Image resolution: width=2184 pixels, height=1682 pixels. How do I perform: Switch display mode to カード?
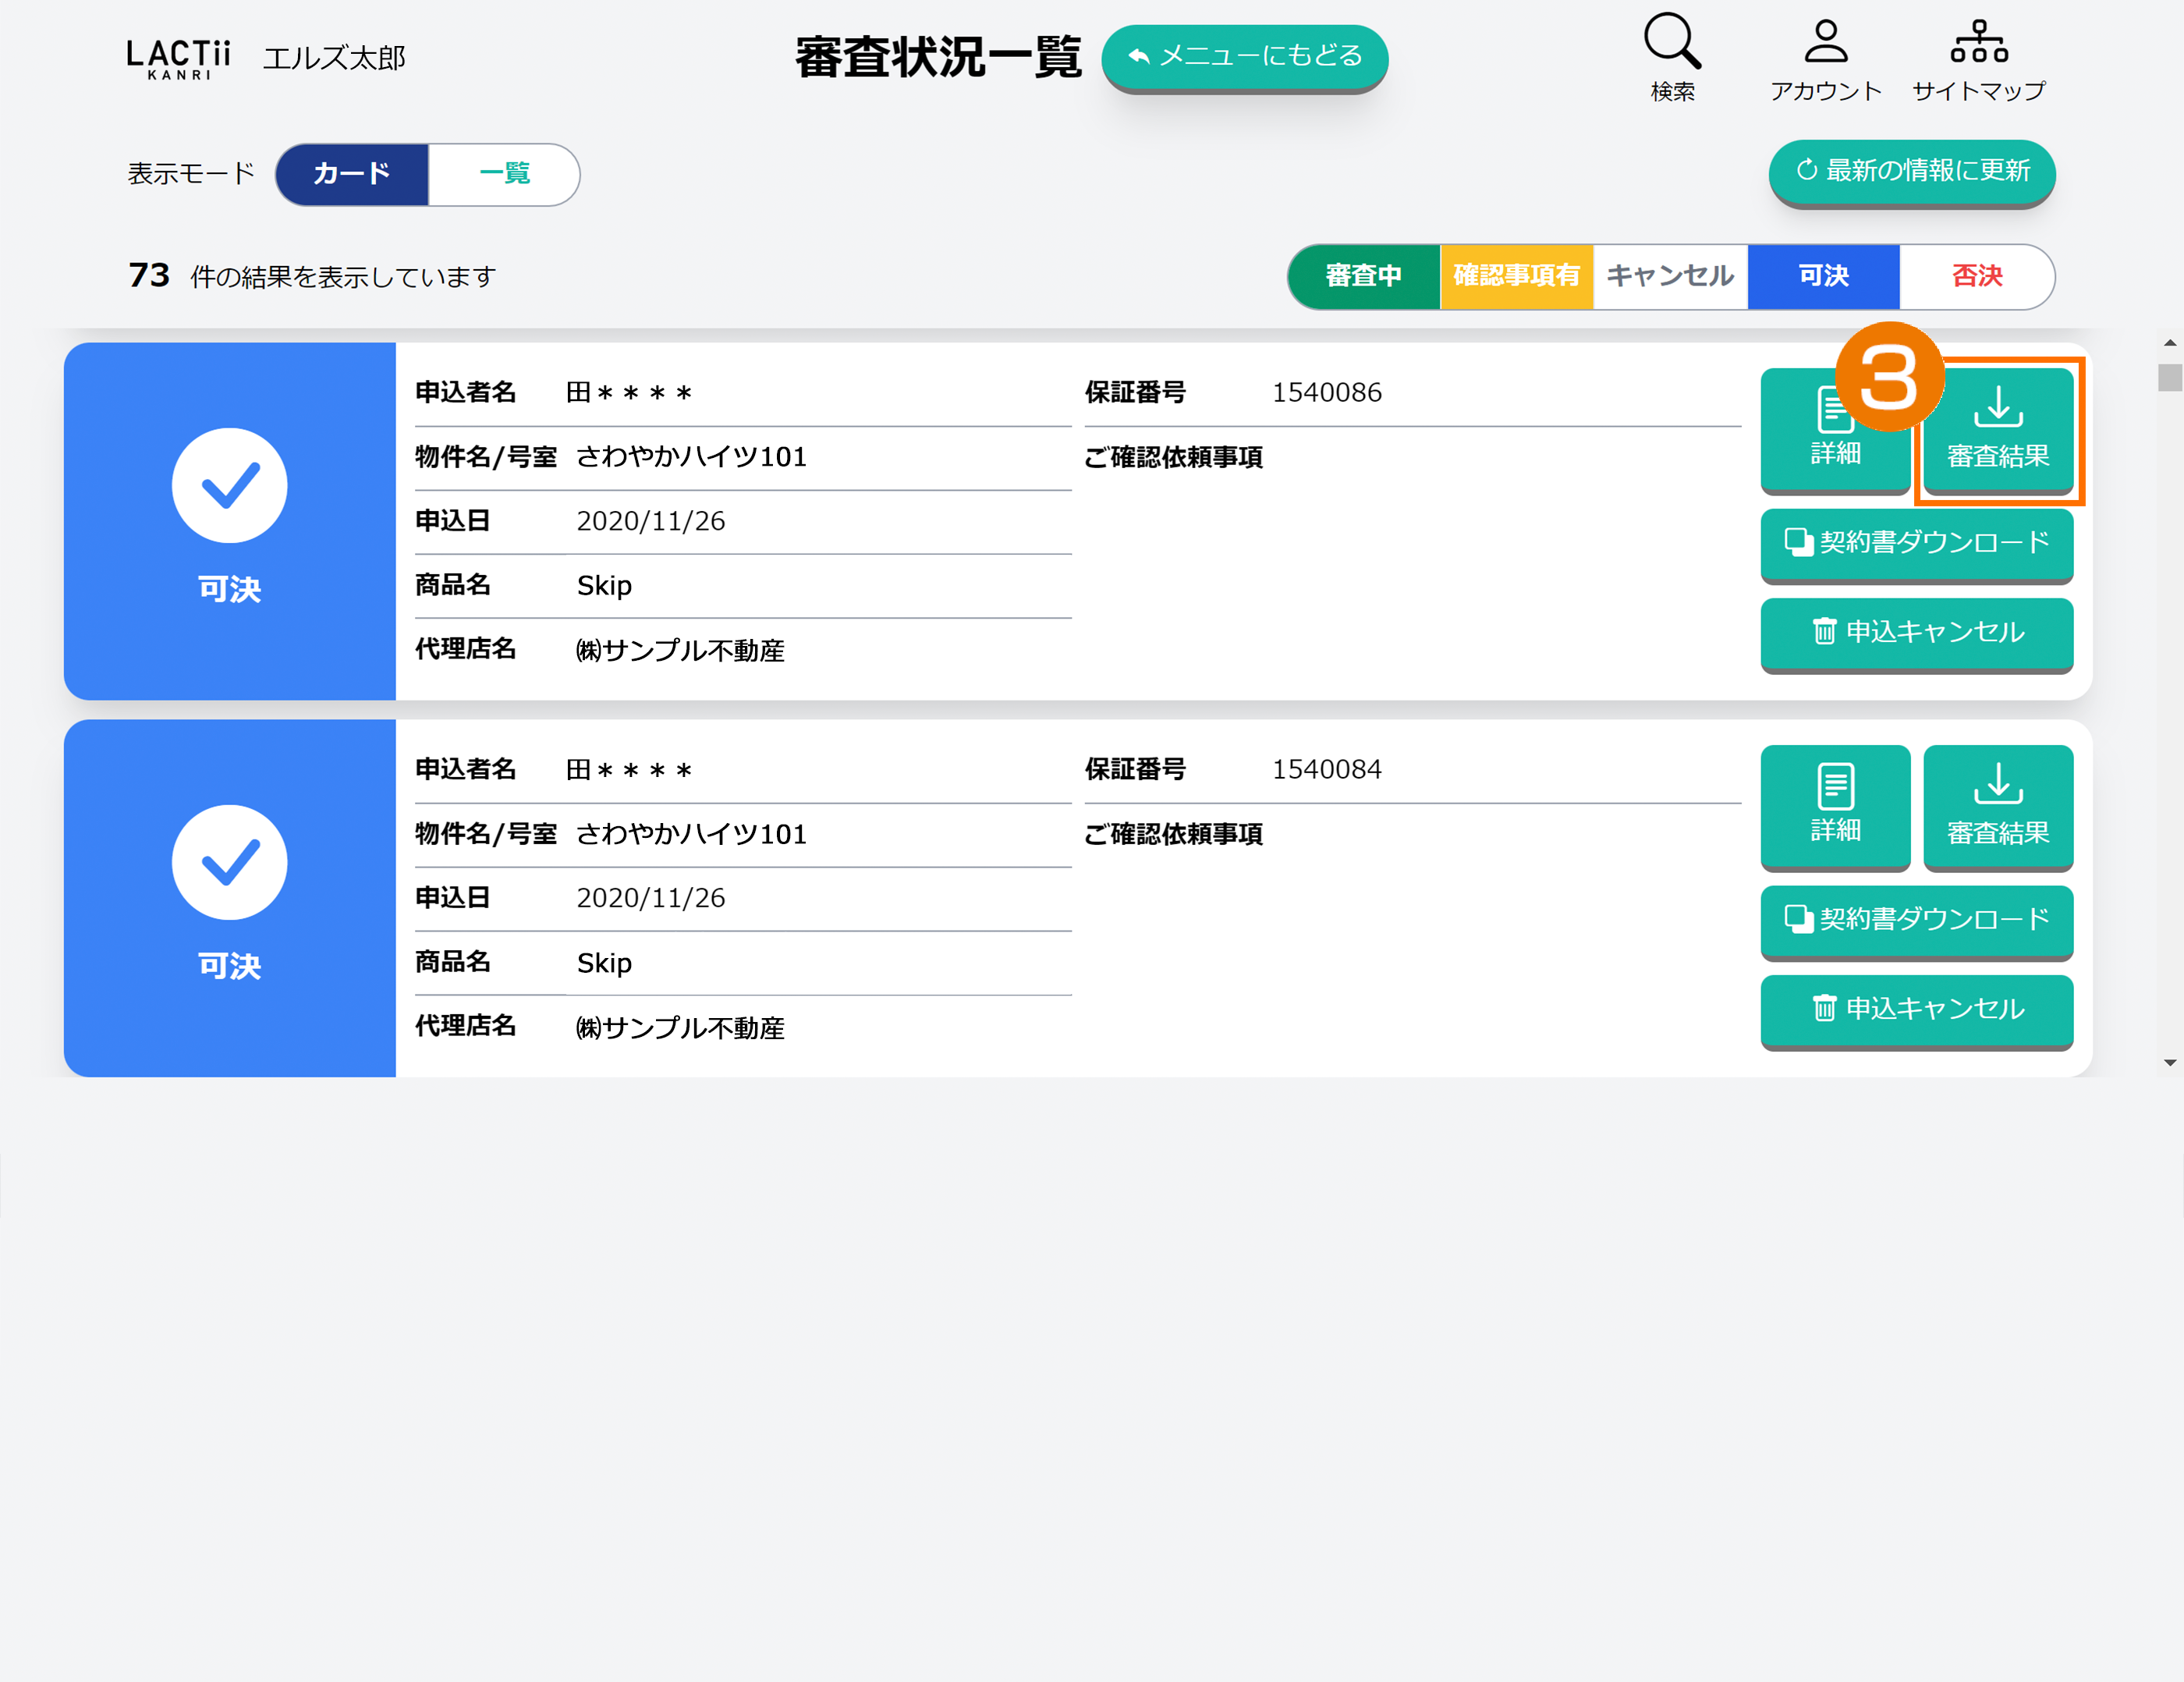coord(352,174)
